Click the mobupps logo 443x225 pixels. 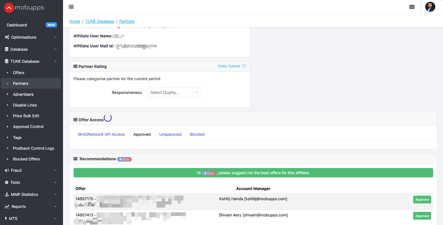tap(24, 8)
